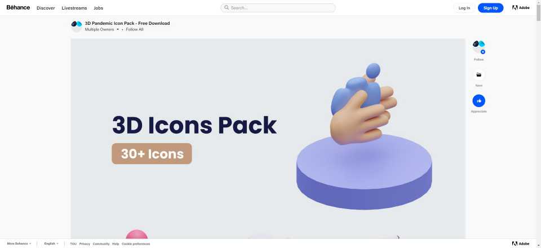Open Cookie preferences link
Viewport: 541px width, 248px height.
pyautogui.click(x=136, y=244)
